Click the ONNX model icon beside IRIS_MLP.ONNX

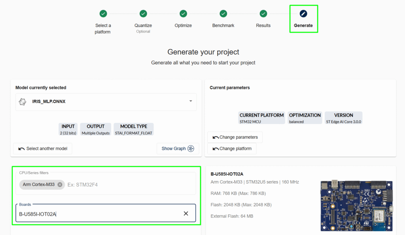point(23,101)
